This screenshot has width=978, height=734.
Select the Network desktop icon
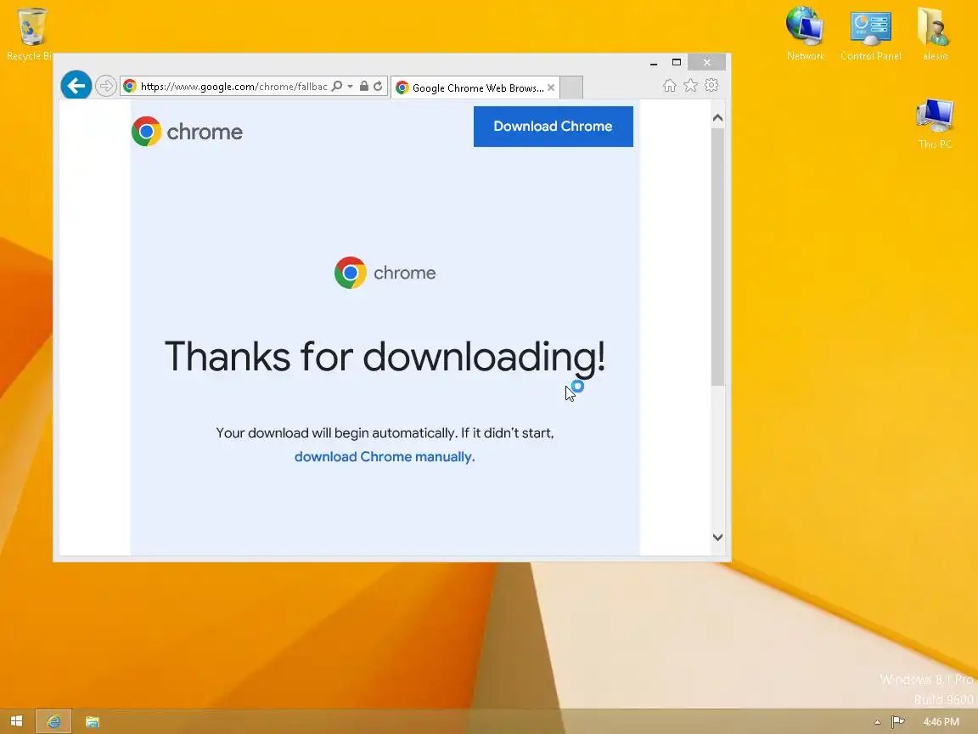(x=805, y=34)
